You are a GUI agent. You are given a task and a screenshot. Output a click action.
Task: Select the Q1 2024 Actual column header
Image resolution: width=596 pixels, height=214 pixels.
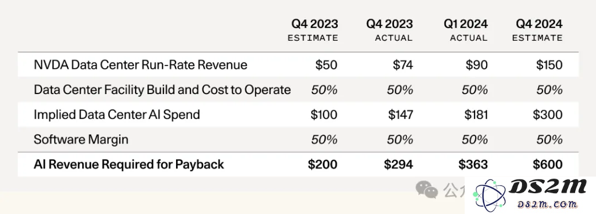466,30
